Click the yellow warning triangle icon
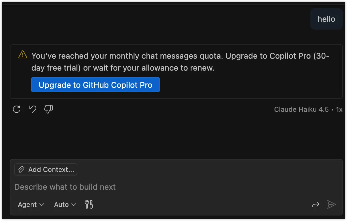The image size is (347, 221). click(23, 55)
